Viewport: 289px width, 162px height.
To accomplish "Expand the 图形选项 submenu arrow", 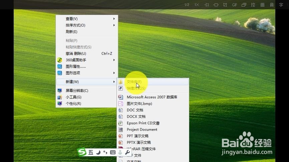I will pos(114,73).
